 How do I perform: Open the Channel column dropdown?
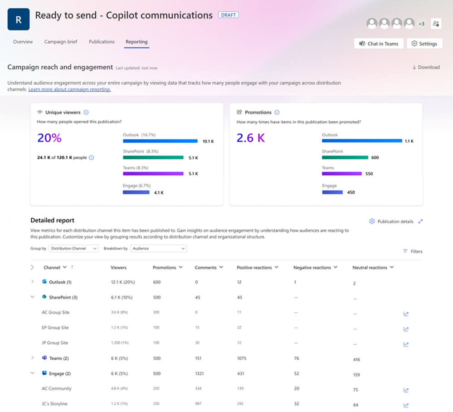[65, 267]
